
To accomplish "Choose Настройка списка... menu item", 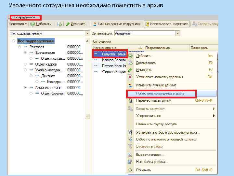I will pos(172,162).
